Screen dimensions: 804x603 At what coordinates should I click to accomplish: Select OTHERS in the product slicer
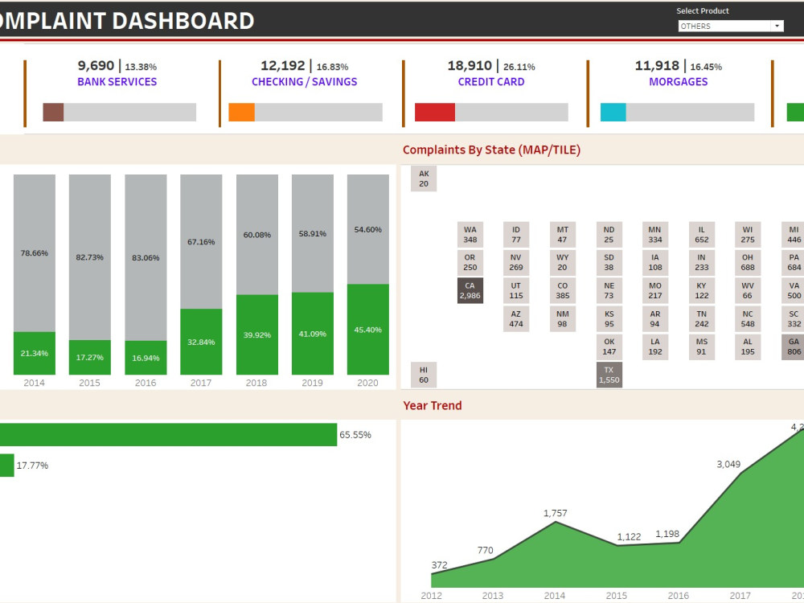[724, 25]
